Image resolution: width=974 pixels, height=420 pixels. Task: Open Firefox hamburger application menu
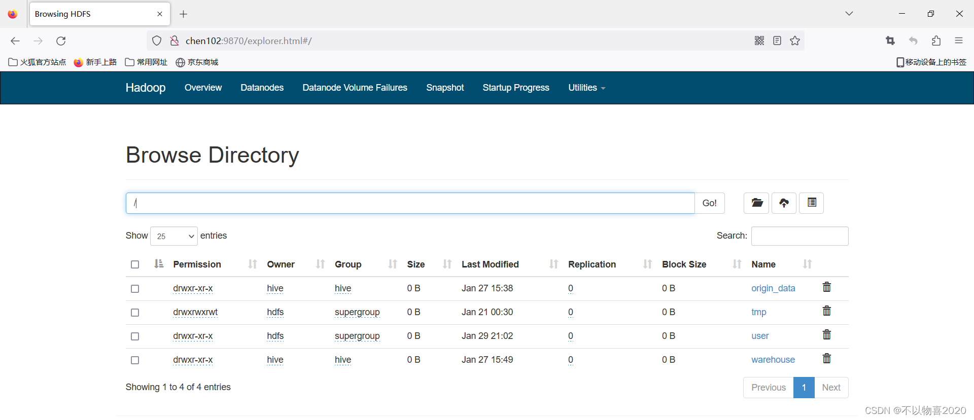959,41
